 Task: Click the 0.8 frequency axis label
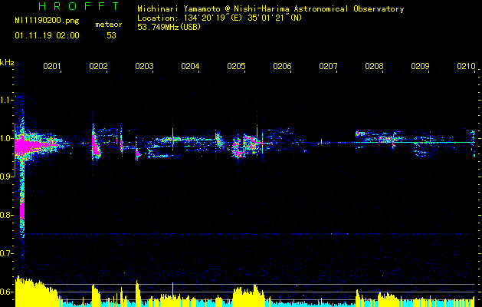(6, 215)
